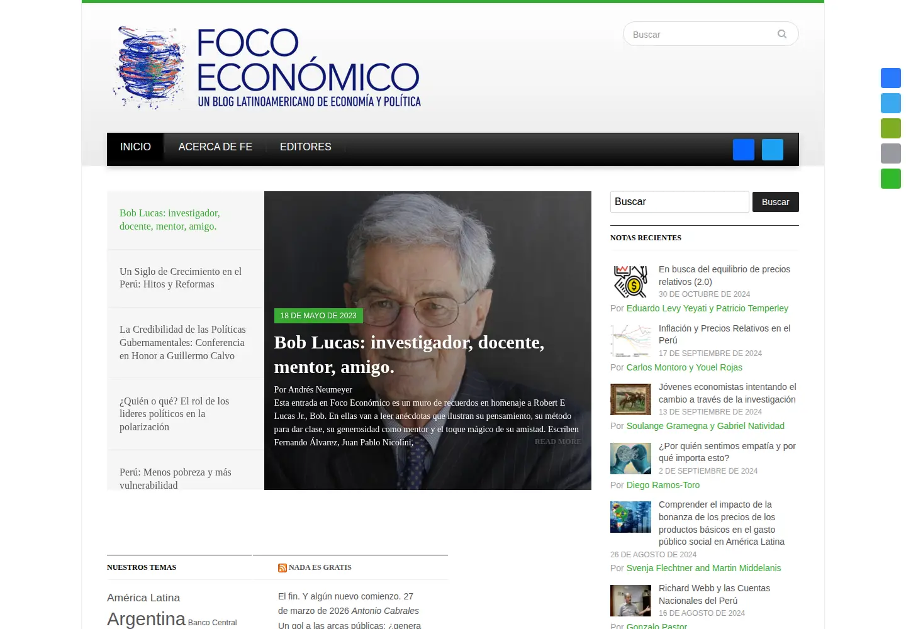The height and width of the screenshot is (629, 906).
Task: Open link ¿Por quién sentimos empatía y por qué
Action: click(x=727, y=452)
